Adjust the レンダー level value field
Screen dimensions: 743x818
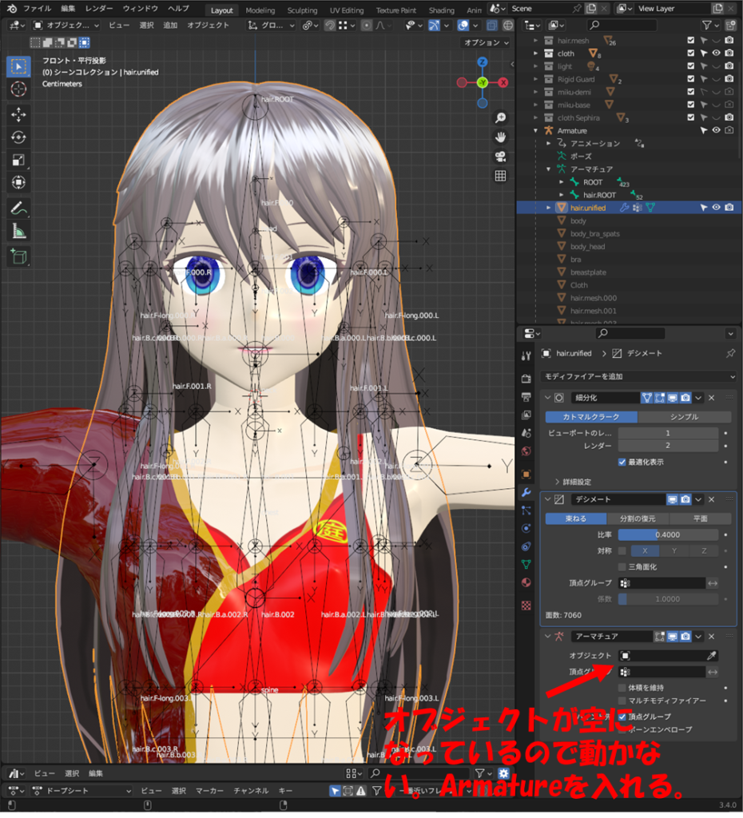coord(668,446)
